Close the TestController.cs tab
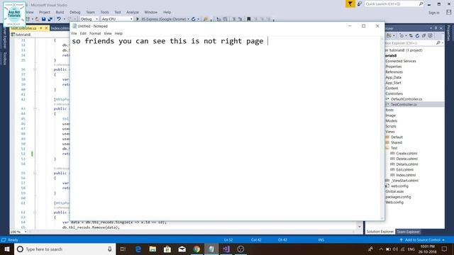This screenshot has height=255, width=454. pyautogui.click(x=46, y=28)
